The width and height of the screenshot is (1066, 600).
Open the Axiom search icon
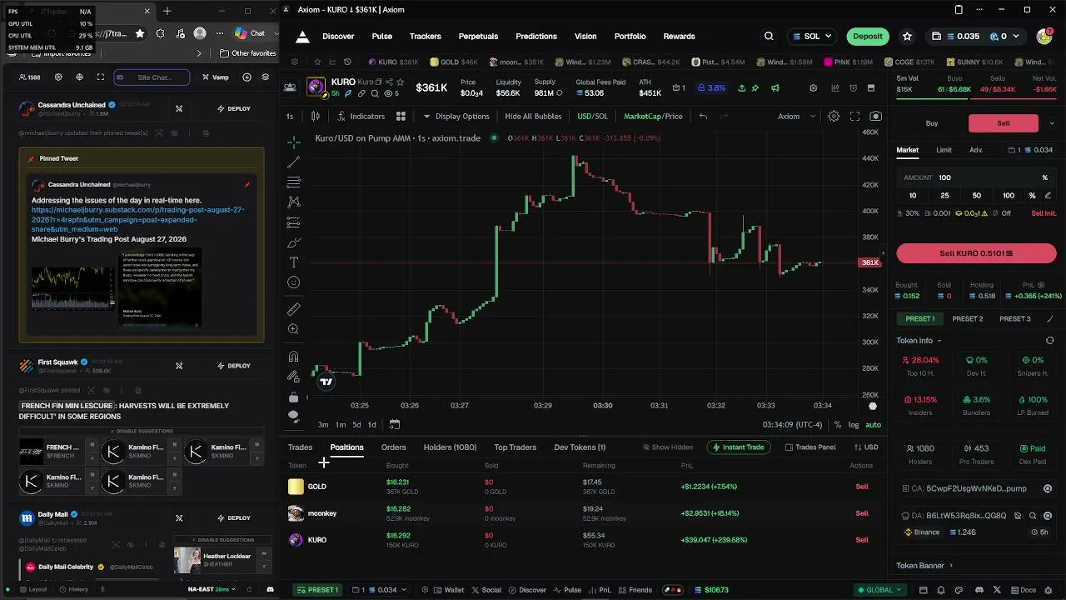coord(769,37)
